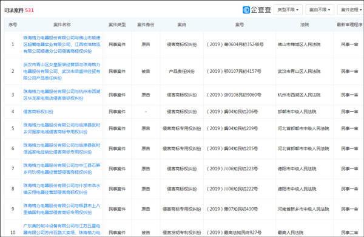364x237 pixels.
Task: Click the 案件类型 column header
Action: coord(117,24)
